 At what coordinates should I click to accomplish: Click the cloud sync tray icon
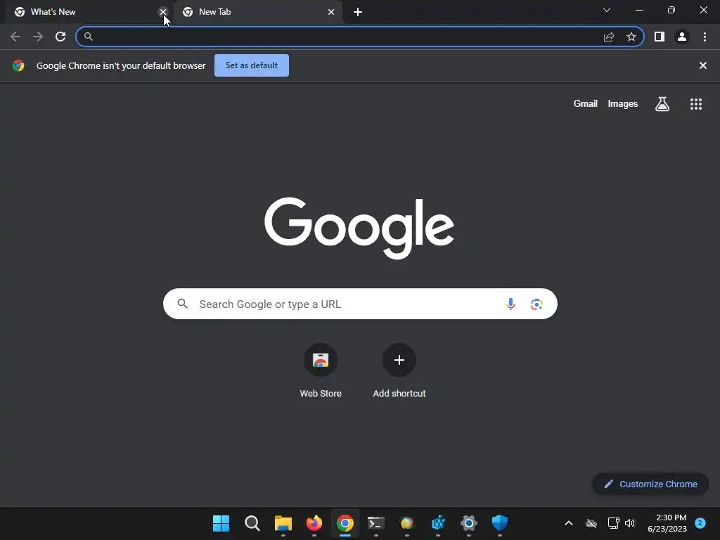point(591,523)
